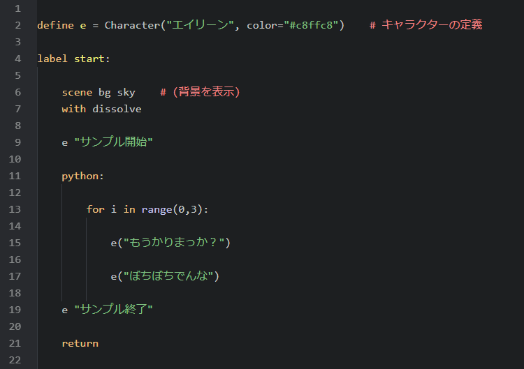Click 'label start:' line text

(73, 59)
